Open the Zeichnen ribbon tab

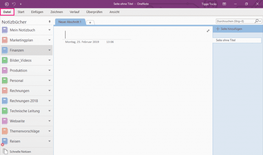coord(57,12)
